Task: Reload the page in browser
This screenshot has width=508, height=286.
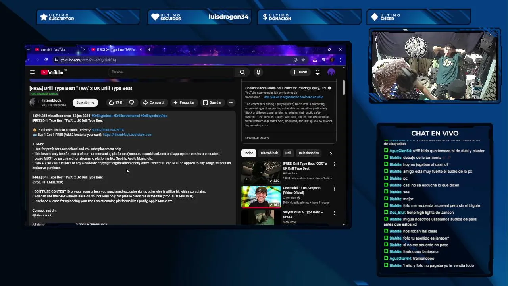Action: (x=46, y=60)
